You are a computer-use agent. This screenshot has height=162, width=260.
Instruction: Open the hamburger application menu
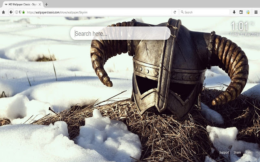point(256,12)
